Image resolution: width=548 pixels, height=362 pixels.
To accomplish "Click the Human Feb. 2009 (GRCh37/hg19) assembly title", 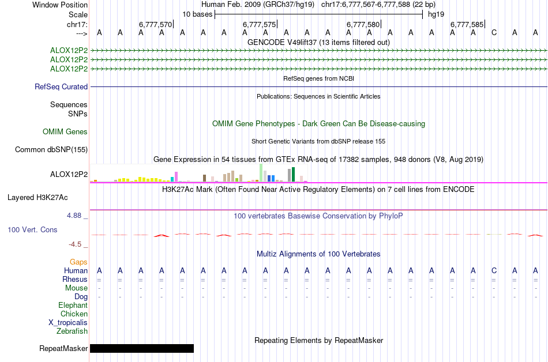I will [258, 5].
